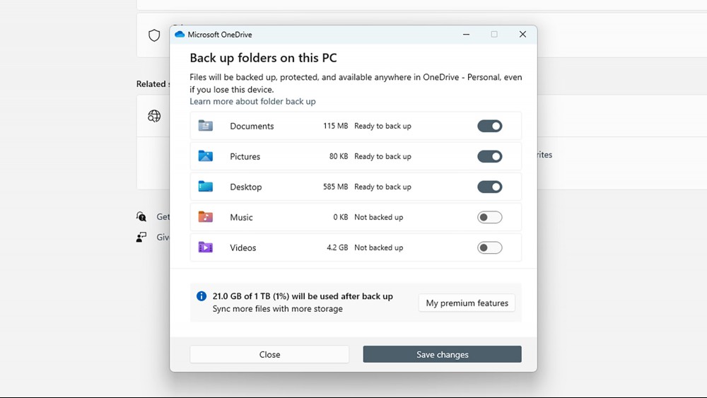Turn off Documents folder backup toggle
The width and height of the screenshot is (707, 398).
[x=490, y=127]
